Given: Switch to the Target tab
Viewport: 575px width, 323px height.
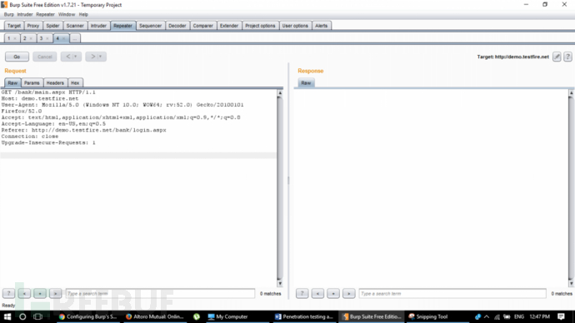Looking at the screenshot, I should [14, 26].
